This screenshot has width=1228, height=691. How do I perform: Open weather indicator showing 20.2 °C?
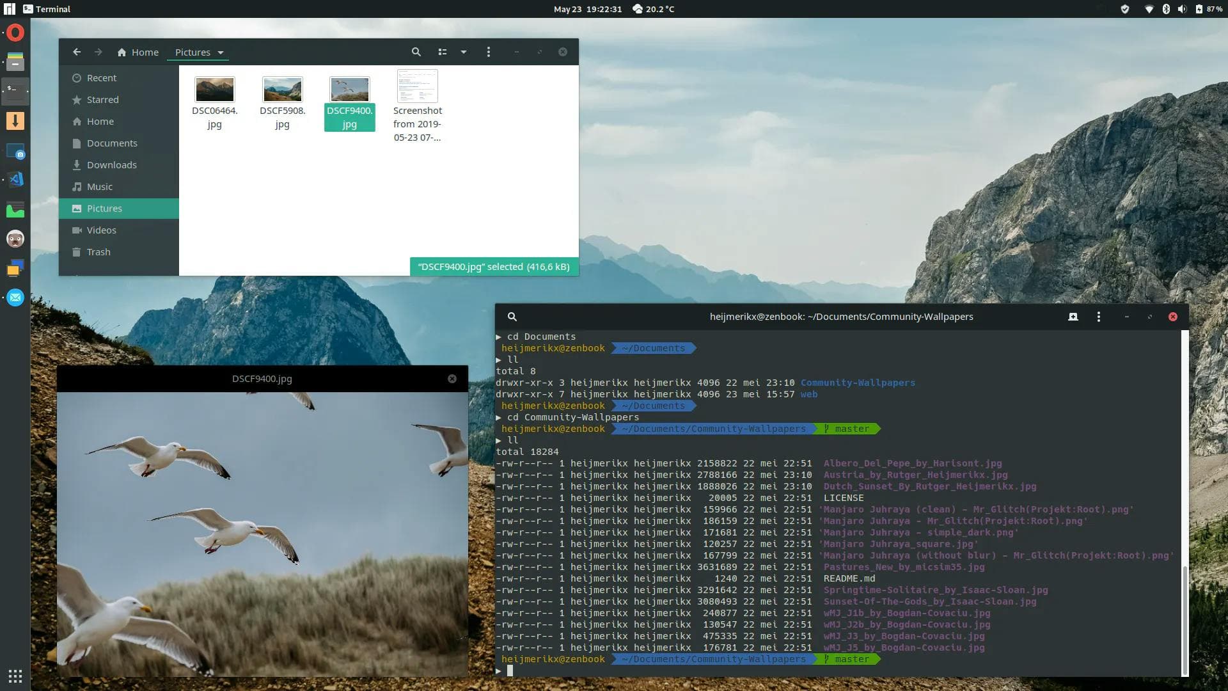pos(653,9)
